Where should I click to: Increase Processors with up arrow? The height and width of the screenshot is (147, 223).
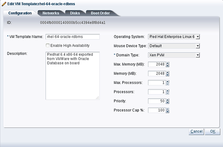pos(168,91)
